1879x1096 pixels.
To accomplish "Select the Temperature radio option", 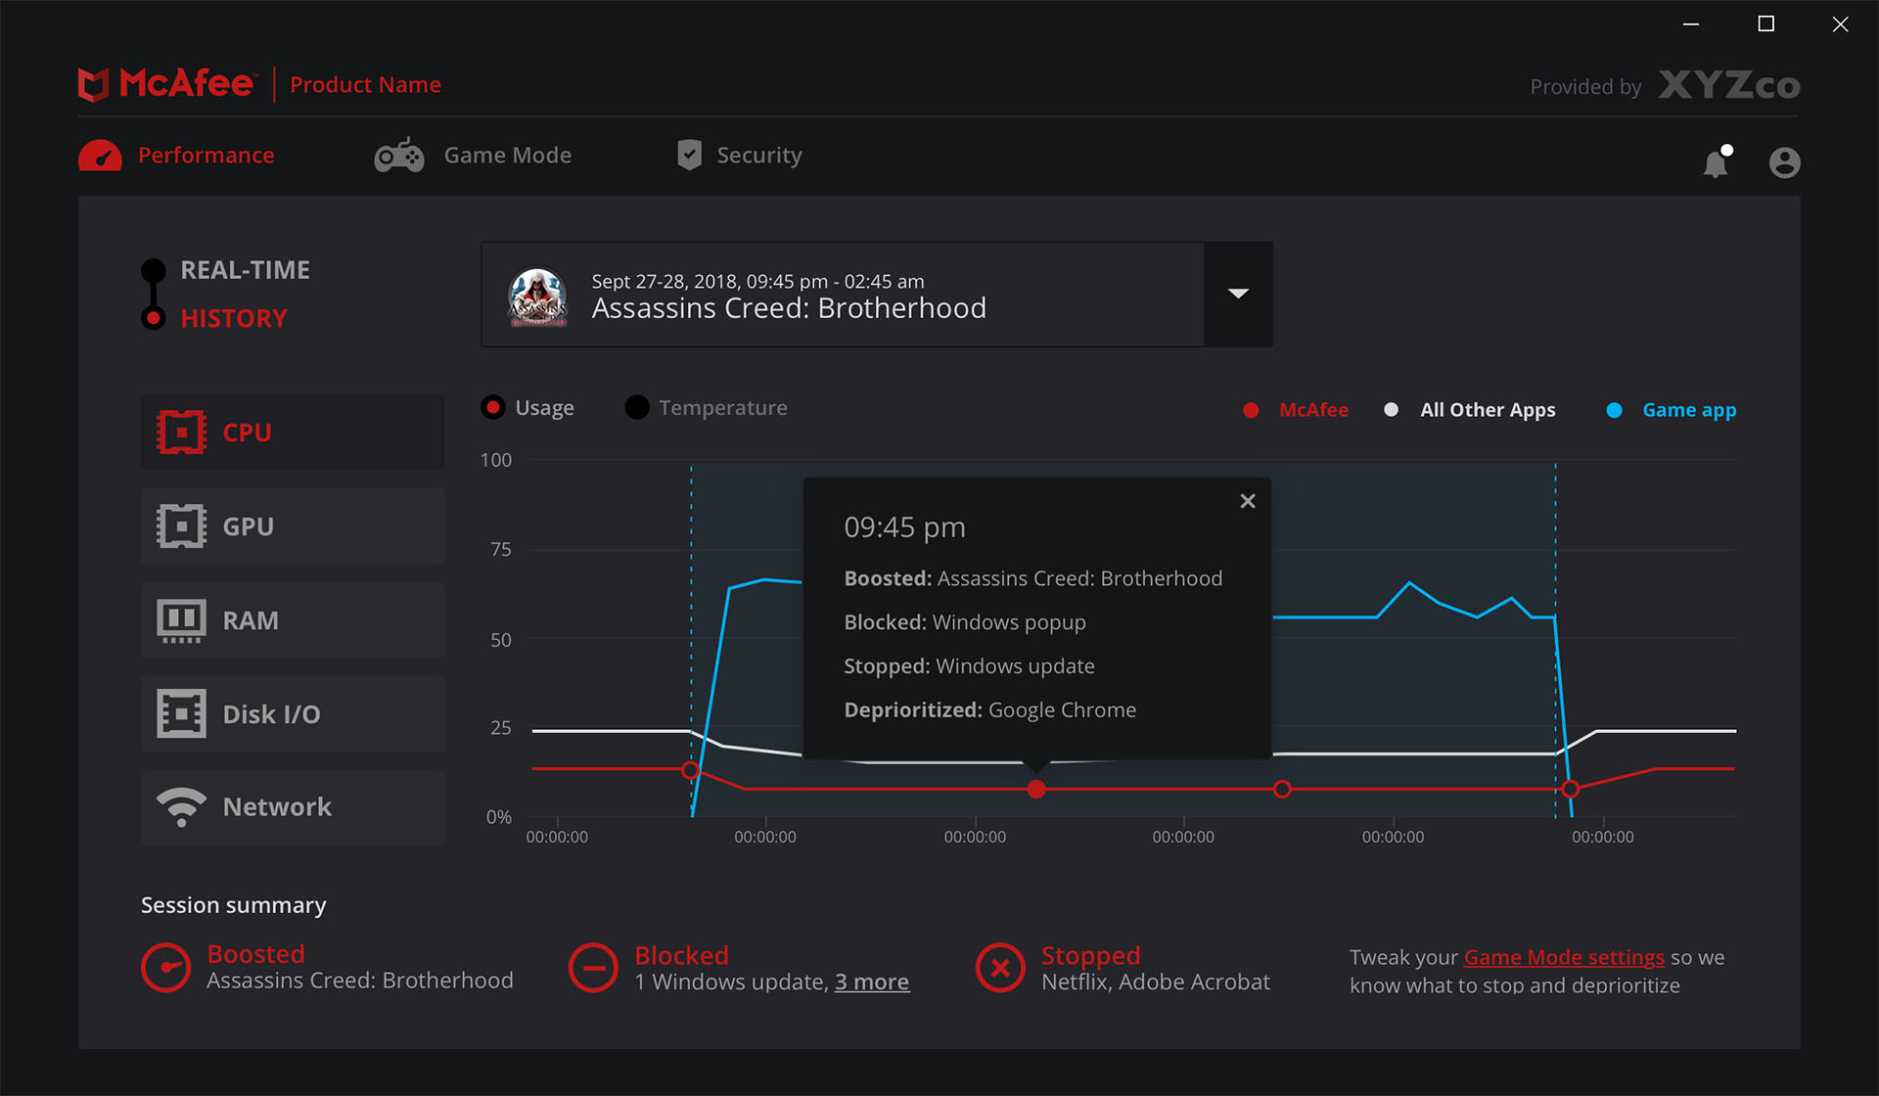I will pos(707,407).
